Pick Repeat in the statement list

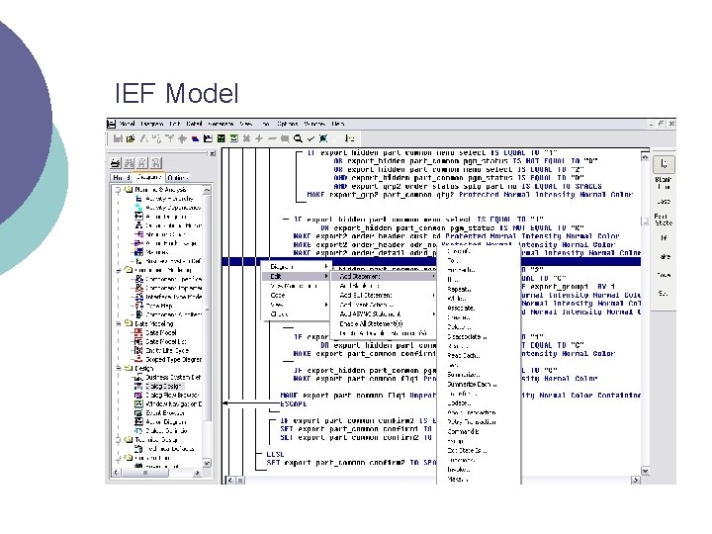click(x=459, y=289)
